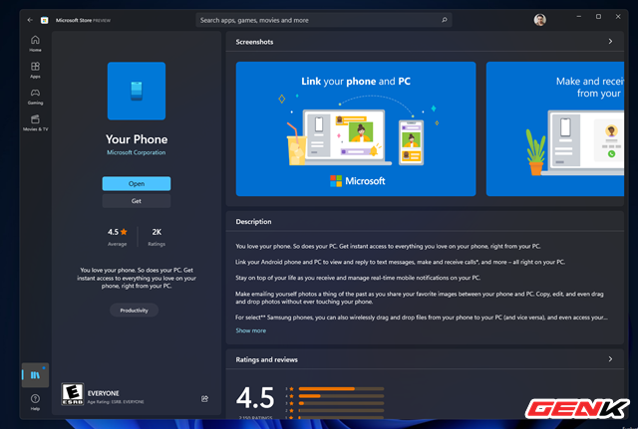Show more of the description

(x=250, y=330)
